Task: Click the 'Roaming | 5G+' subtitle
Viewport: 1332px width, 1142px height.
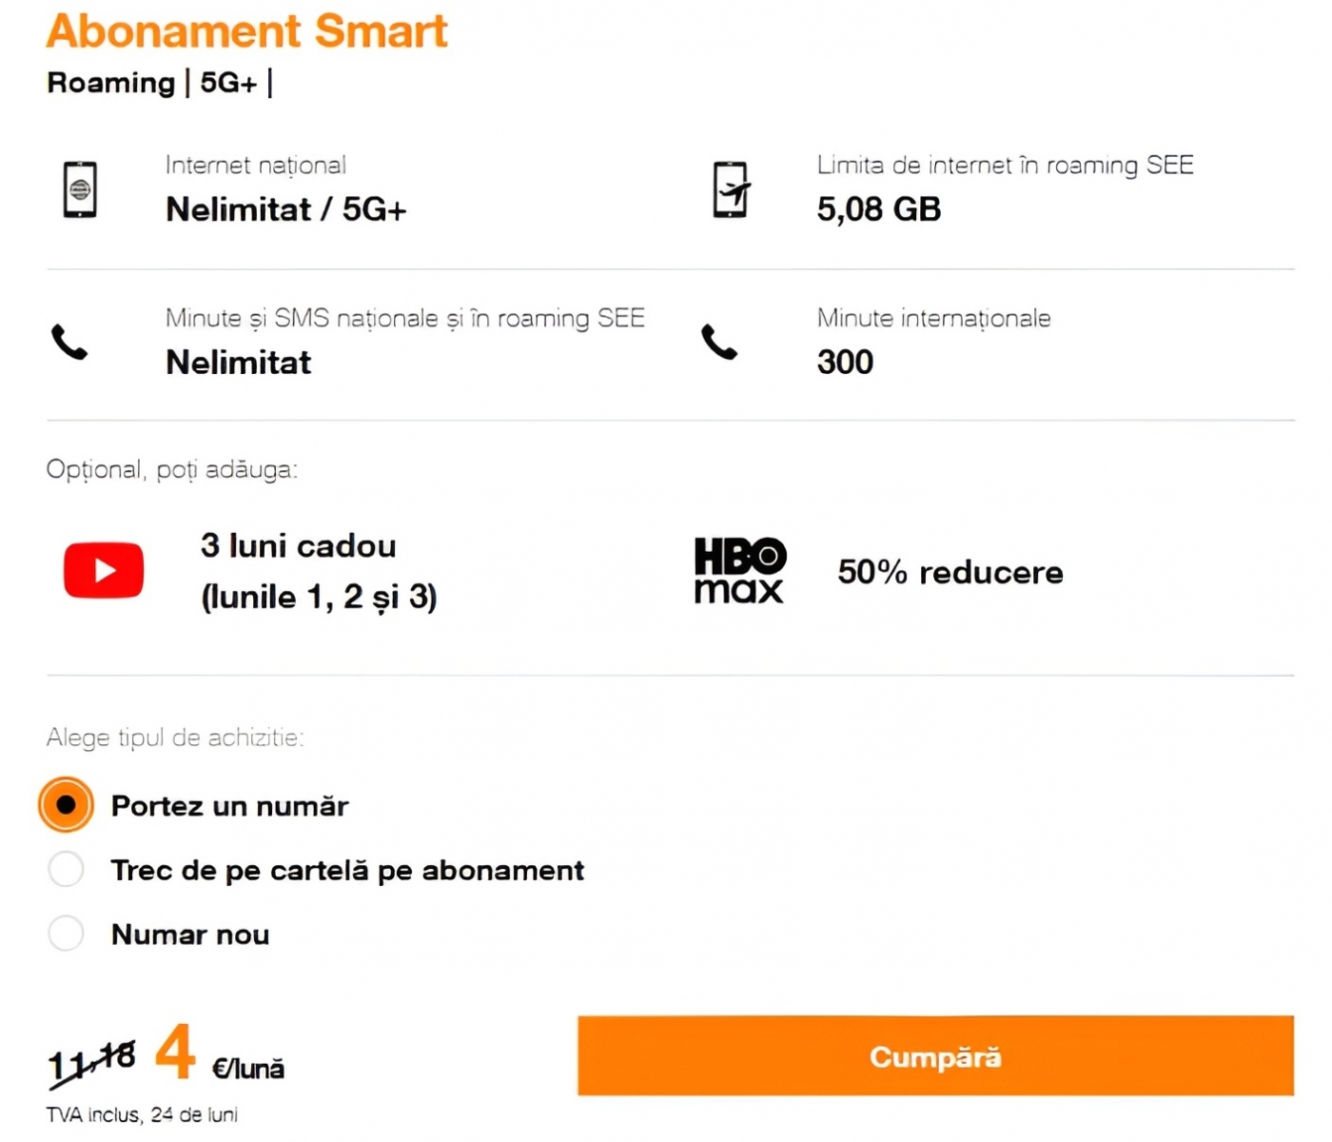Action: (159, 83)
